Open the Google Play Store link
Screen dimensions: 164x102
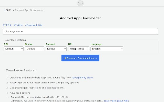[83, 78]
